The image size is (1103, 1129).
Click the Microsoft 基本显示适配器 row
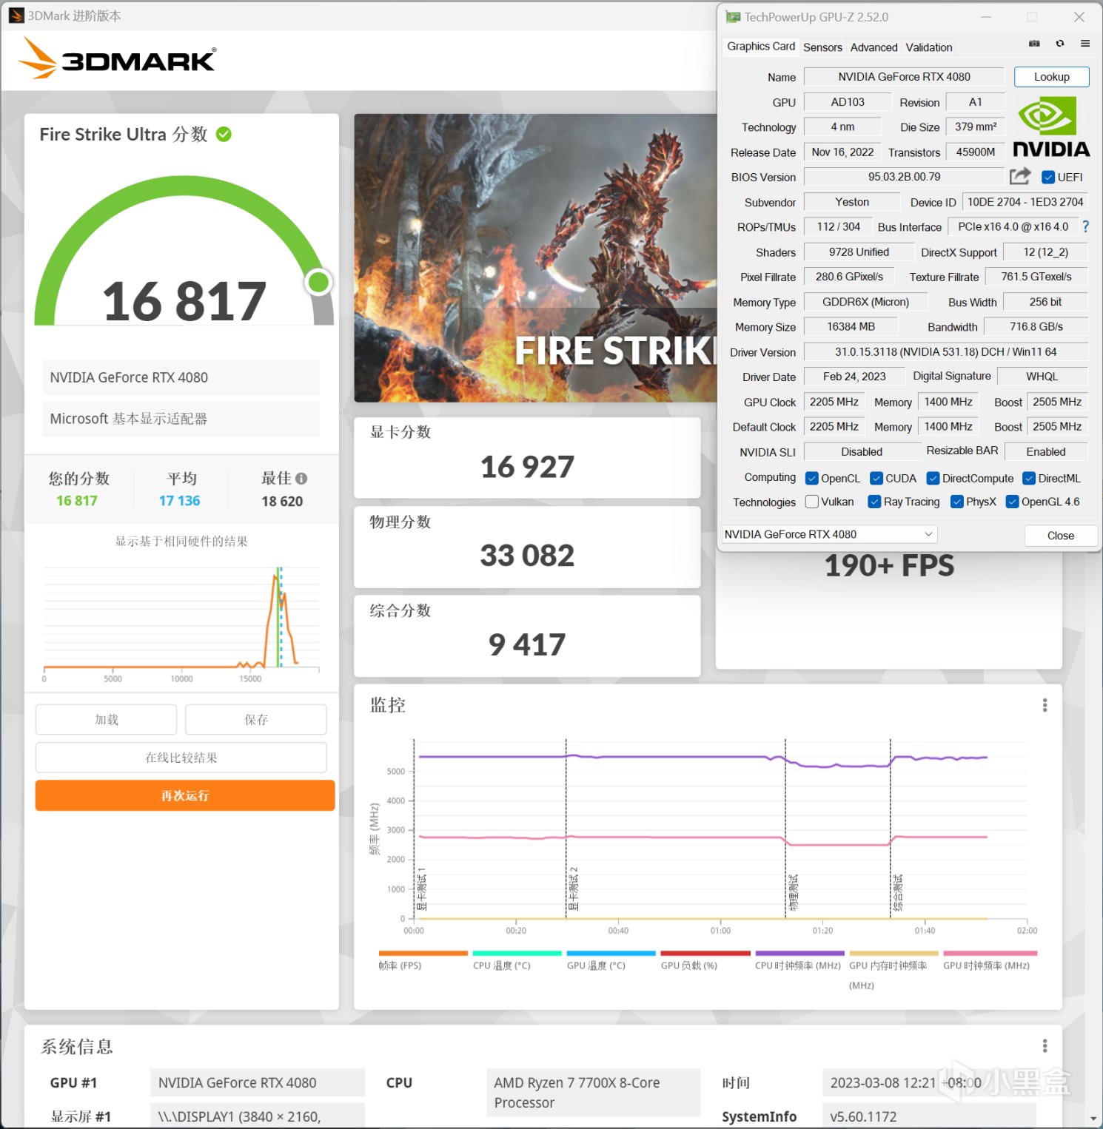click(181, 419)
